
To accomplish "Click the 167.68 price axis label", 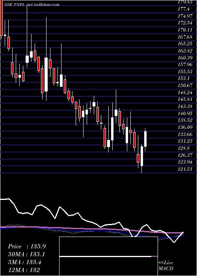I will click(185, 37).
